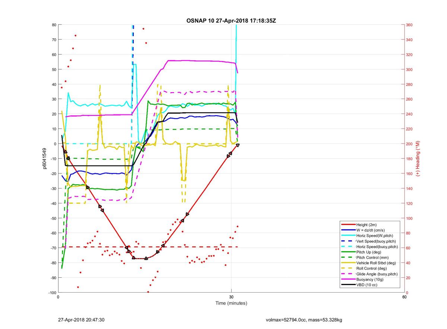447x329 pixels.
Task: Click the x-axis tick label "60"
Action: [x=404, y=297]
